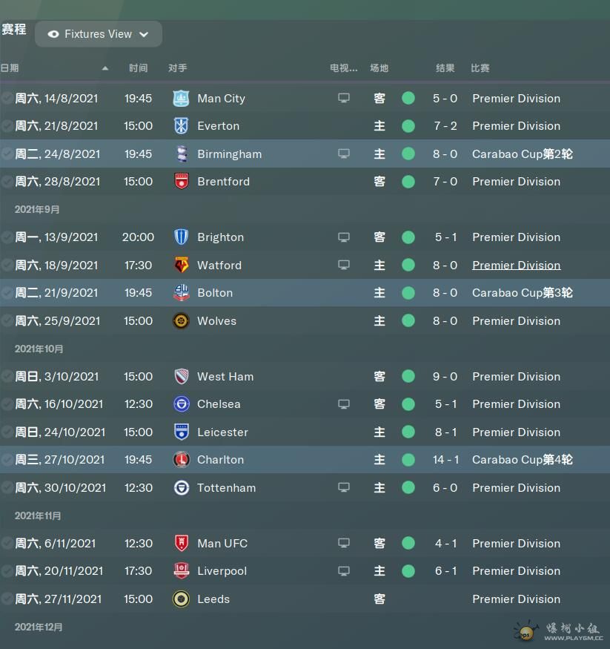The height and width of the screenshot is (649, 610).
Task: Toggle the checkmark beside the 27/11/2021 Leeds fixture
Action: pos(7,599)
